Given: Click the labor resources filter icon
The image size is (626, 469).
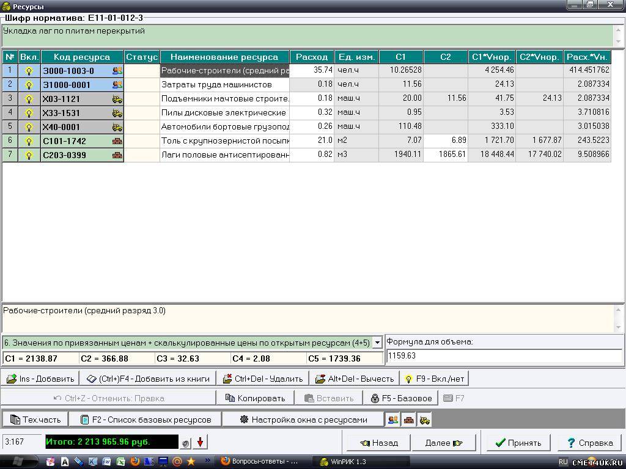Looking at the screenshot, I should pyautogui.click(x=393, y=420).
